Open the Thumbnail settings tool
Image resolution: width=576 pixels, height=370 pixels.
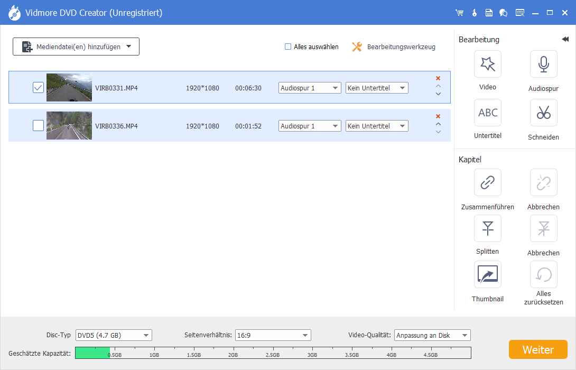click(x=487, y=275)
